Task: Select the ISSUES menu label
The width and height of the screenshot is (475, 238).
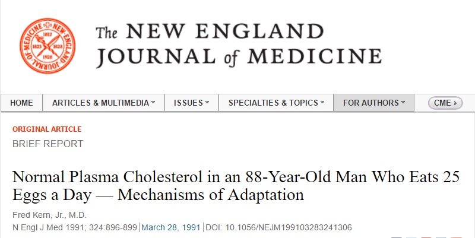Action: (188, 103)
